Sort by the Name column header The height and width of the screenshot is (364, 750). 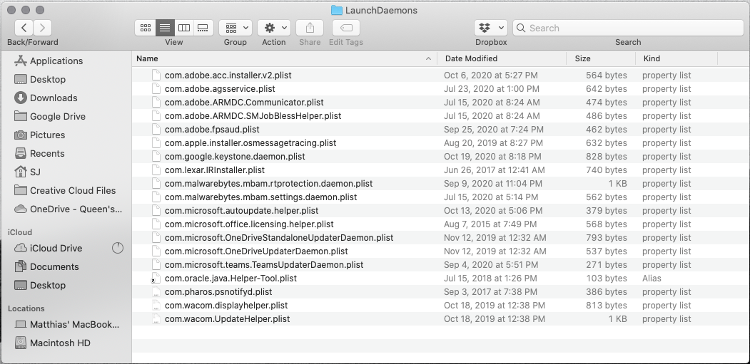click(x=147, y=58)
